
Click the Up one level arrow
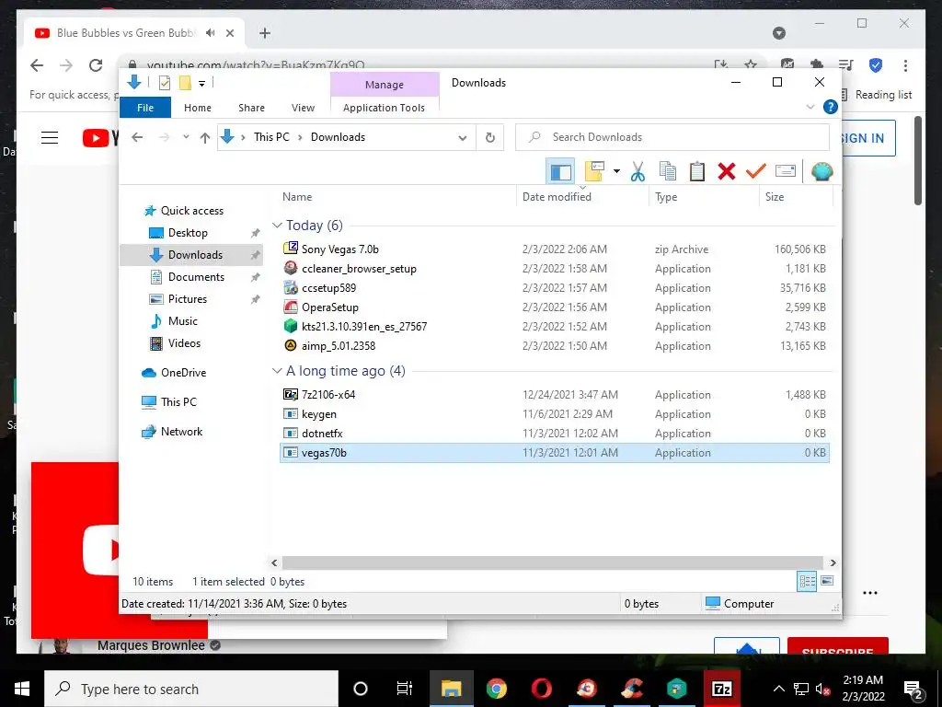click(x=205, y=138)
